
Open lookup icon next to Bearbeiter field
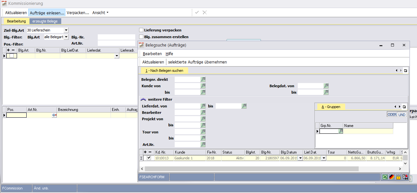[203, 113]
